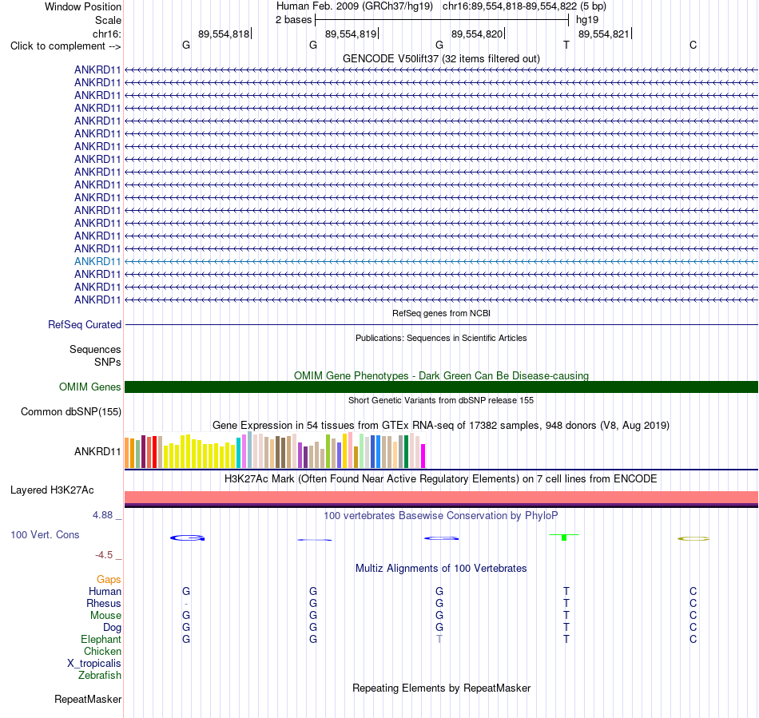This screenshot has width=759, height=718.
Task: Open the RefSeq Curated track label
Action: [x=84, y=324]
